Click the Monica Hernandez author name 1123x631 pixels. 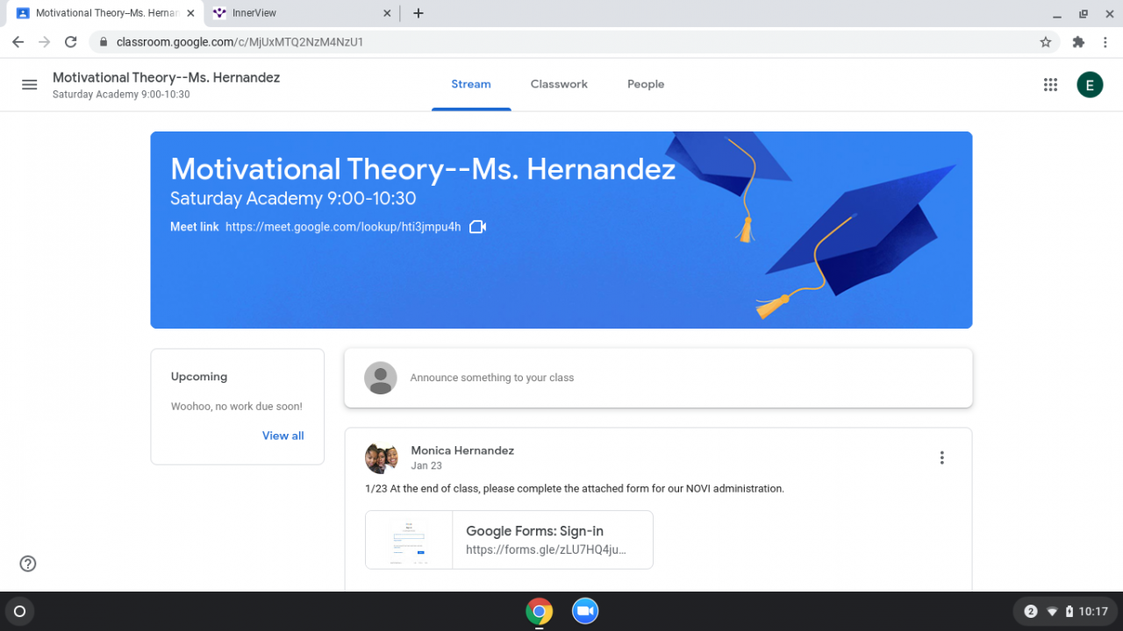click(462, 450)
